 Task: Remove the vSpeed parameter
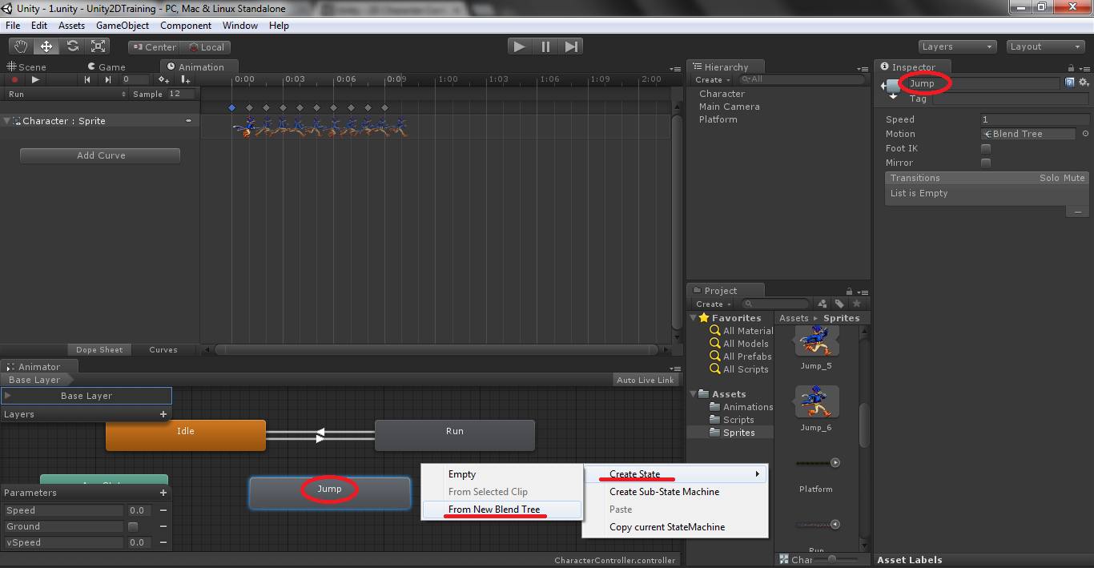(163, 542)
